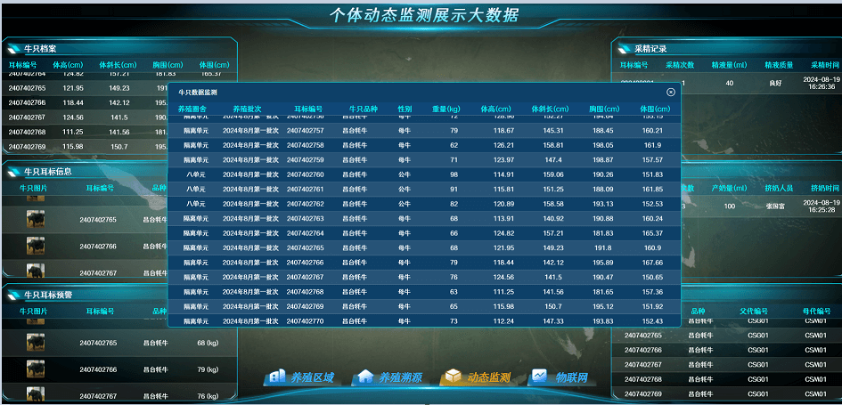Close the 牛只数据监测 popup window
This screenshot has width=842, height=405.
[x=671, y=92]
